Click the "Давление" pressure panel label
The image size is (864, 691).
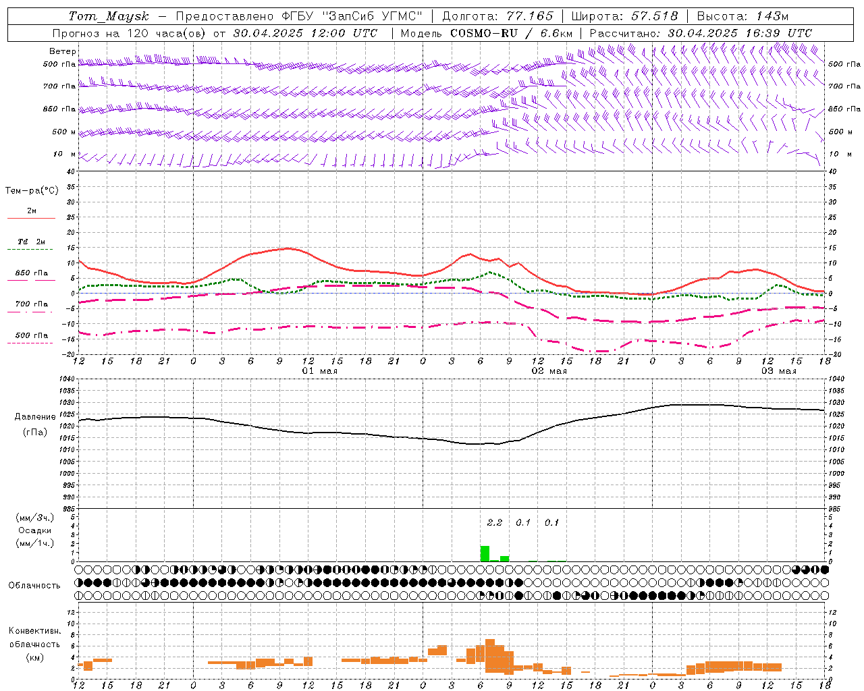coord(35,417)
